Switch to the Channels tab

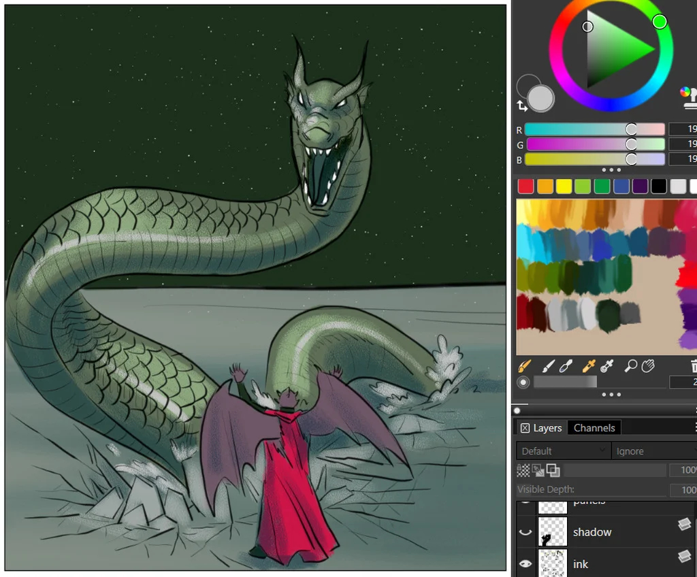[x=594, y=428]
